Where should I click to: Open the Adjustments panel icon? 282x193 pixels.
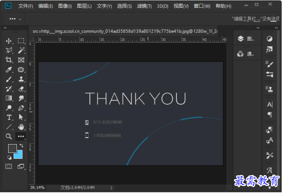click(x=269, y=39)
